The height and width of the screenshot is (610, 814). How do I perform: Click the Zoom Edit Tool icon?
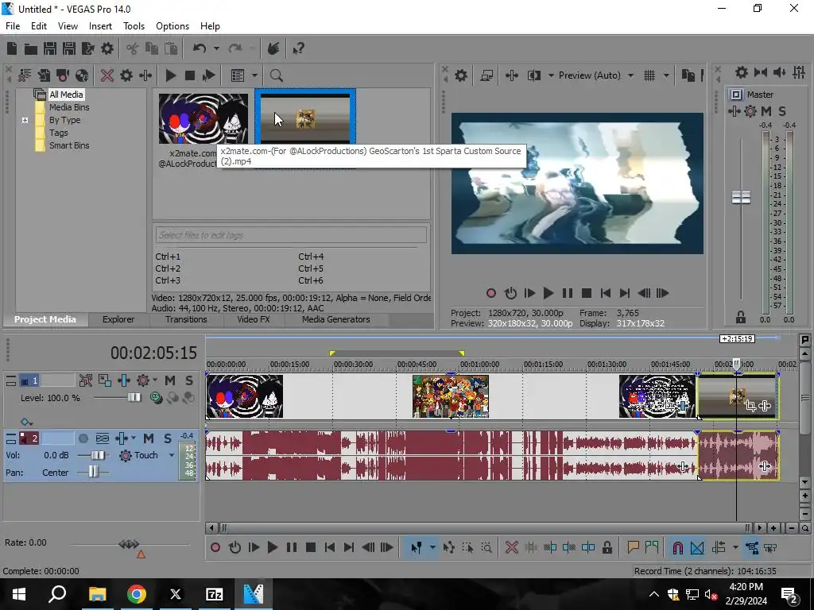[486, 548]
